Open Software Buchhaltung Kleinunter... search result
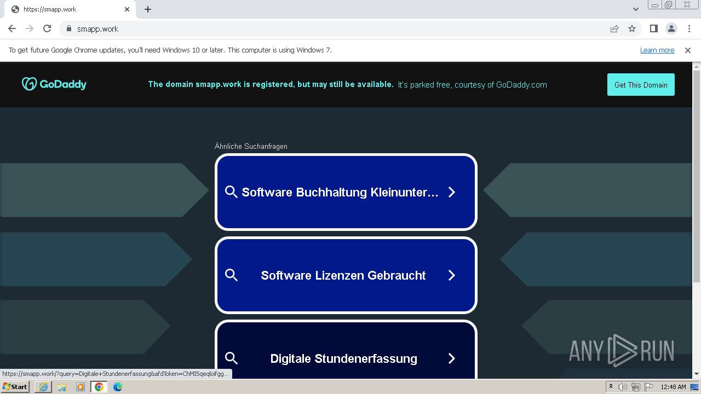The image size is (701, 394). click(x=346, y=192)
